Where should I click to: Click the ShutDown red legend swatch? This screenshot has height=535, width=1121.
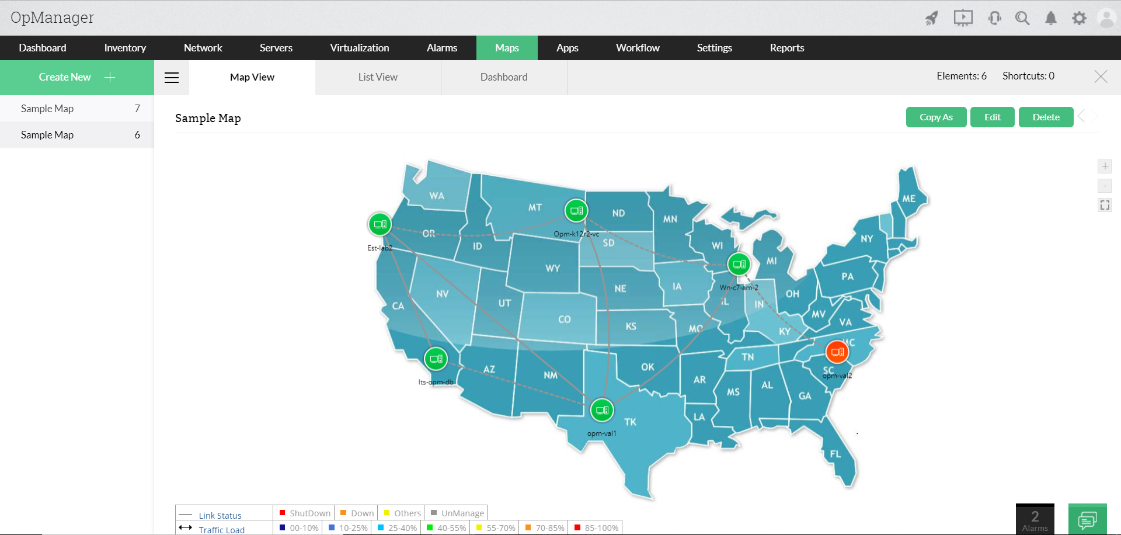point(282,513)
